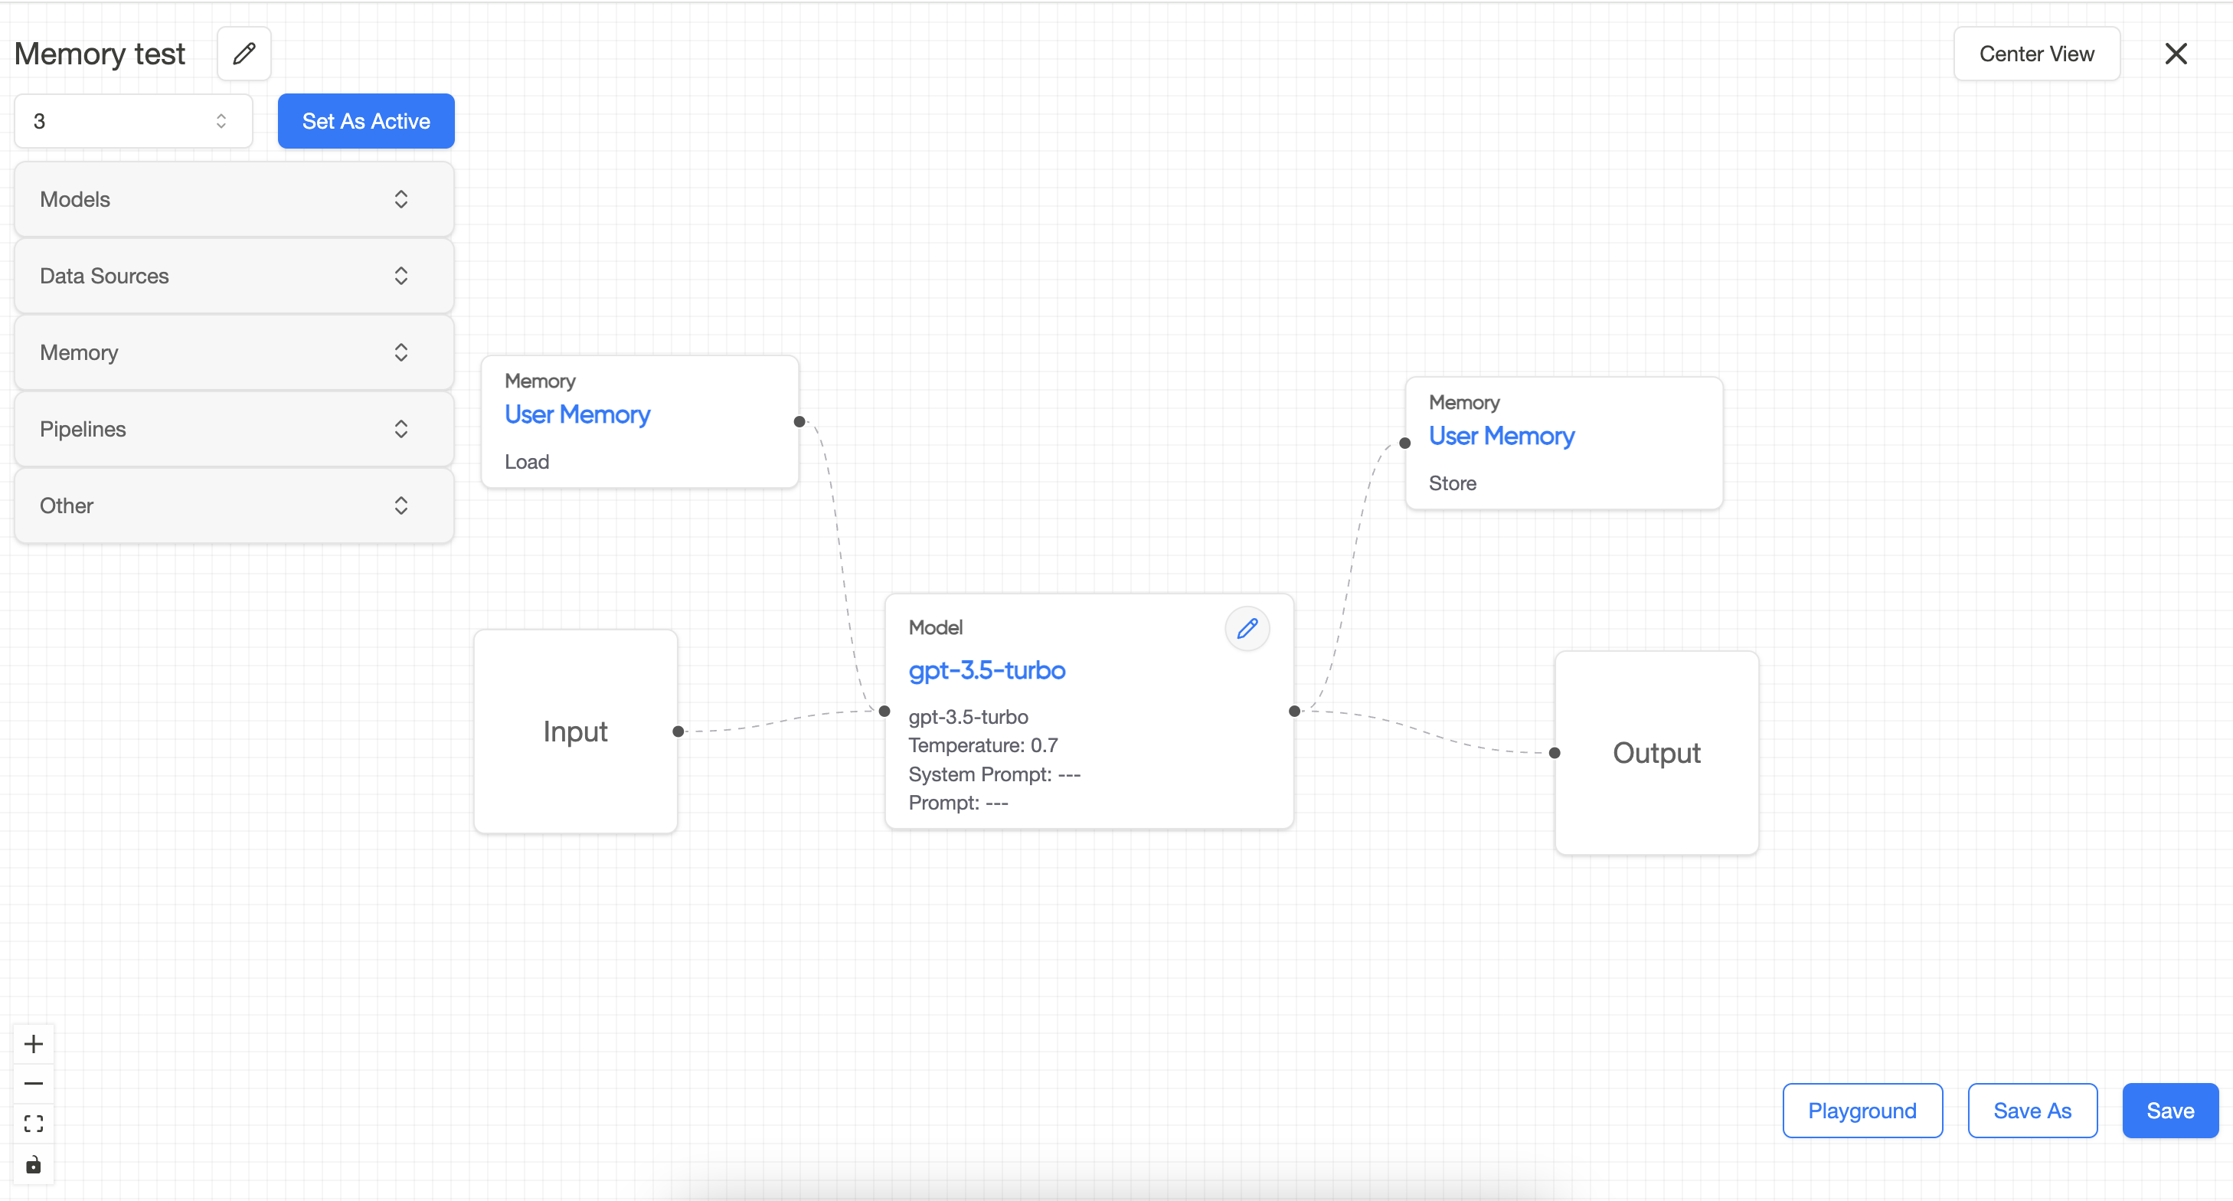
Task: Open the Playground
Action: [x=1862, y=1111]
